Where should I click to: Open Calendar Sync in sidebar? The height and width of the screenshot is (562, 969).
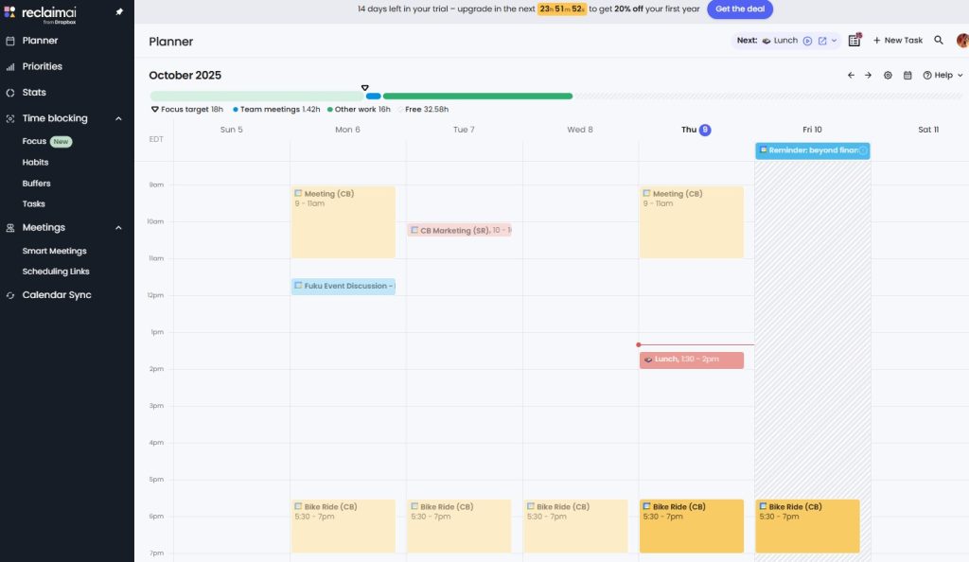click(57, 295)
